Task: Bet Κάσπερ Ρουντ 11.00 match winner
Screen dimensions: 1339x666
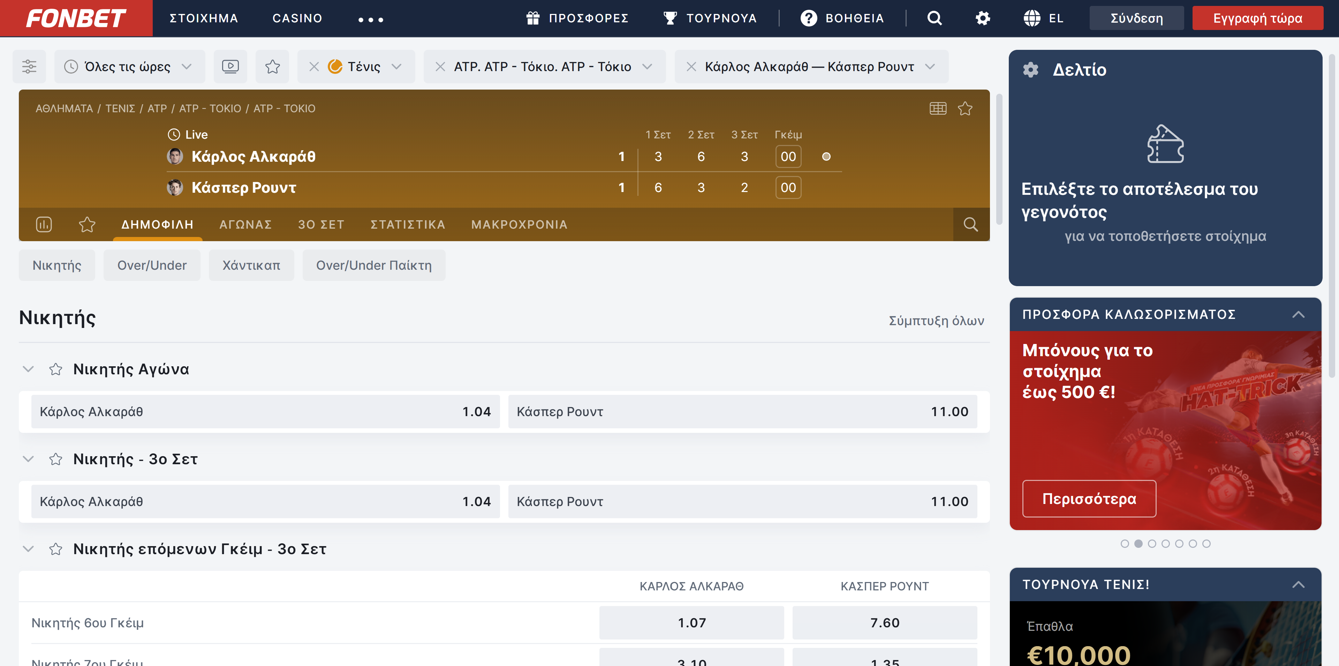Action: pyautogui.click(x=743, y=412)
